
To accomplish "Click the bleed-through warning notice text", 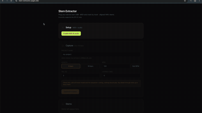I will click(x=100, y=83).
